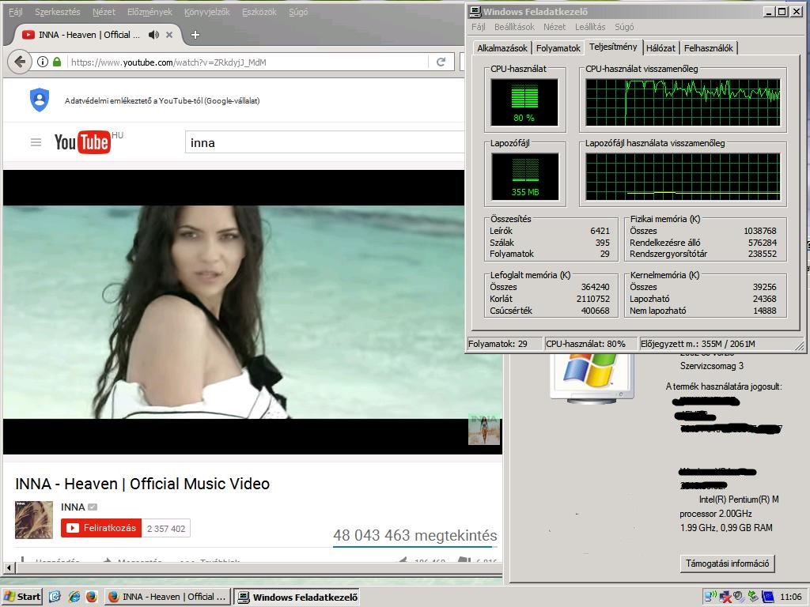Click the status bar 'Folyamatok: 29' text
This screenshot has height=607, width=810.
coord(498,344)
